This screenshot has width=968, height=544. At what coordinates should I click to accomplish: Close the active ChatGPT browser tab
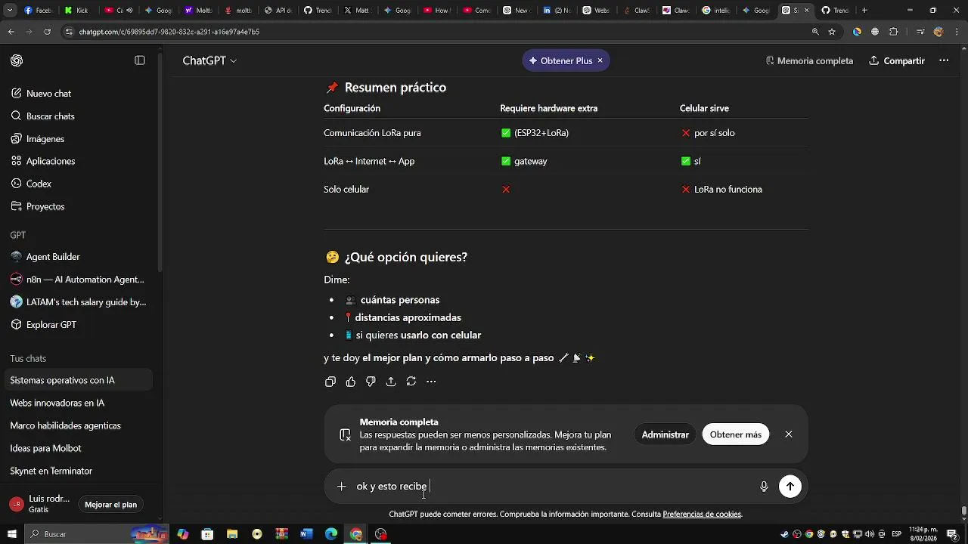coord(806,11)
